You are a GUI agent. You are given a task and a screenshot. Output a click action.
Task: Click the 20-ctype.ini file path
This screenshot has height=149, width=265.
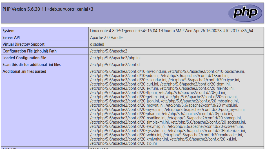204,80
